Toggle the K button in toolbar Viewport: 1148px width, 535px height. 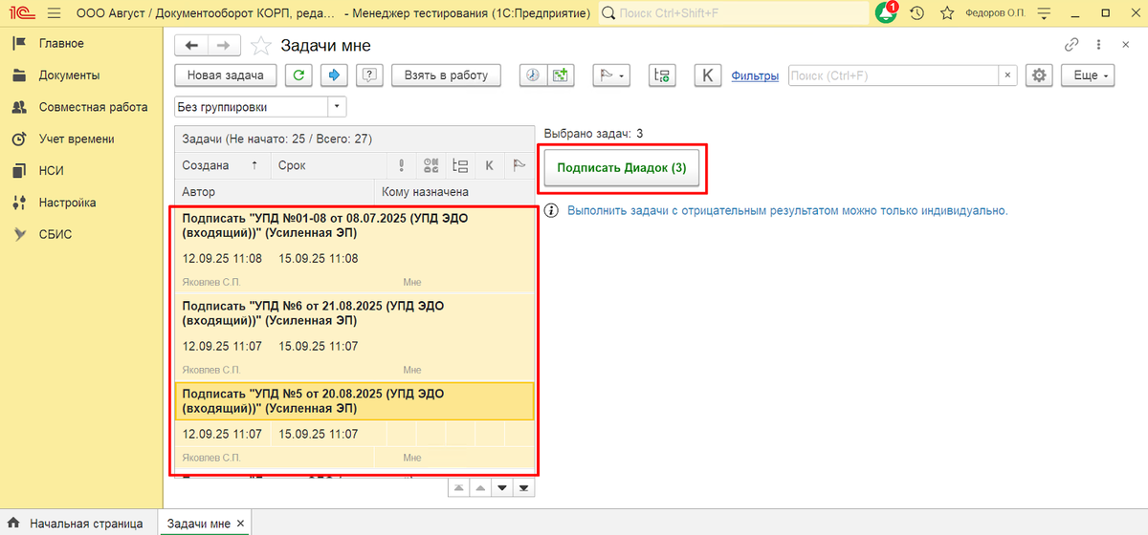[707, 75]
